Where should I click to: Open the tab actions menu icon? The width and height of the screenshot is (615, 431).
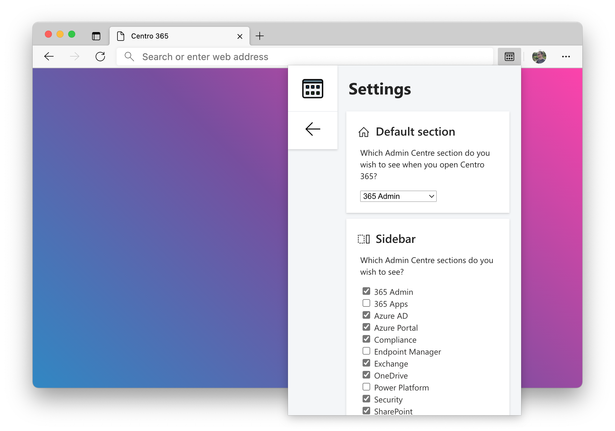[96, 36]
